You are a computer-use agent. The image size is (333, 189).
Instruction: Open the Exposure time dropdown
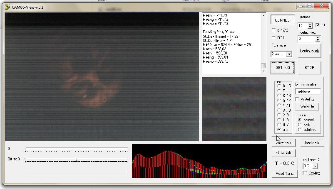click(x=289, y=54)
